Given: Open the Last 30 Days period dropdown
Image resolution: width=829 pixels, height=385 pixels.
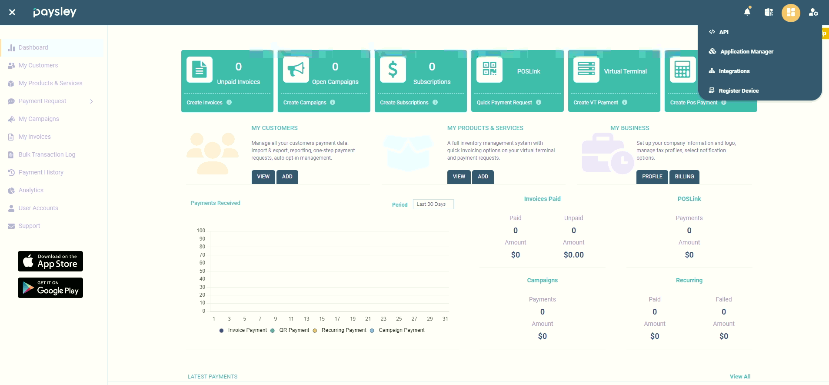Looking at the screenshot, I should (433, 204).
